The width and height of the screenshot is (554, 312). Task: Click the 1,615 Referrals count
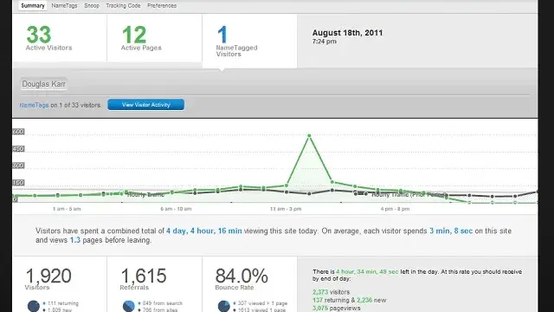point(144,276)
